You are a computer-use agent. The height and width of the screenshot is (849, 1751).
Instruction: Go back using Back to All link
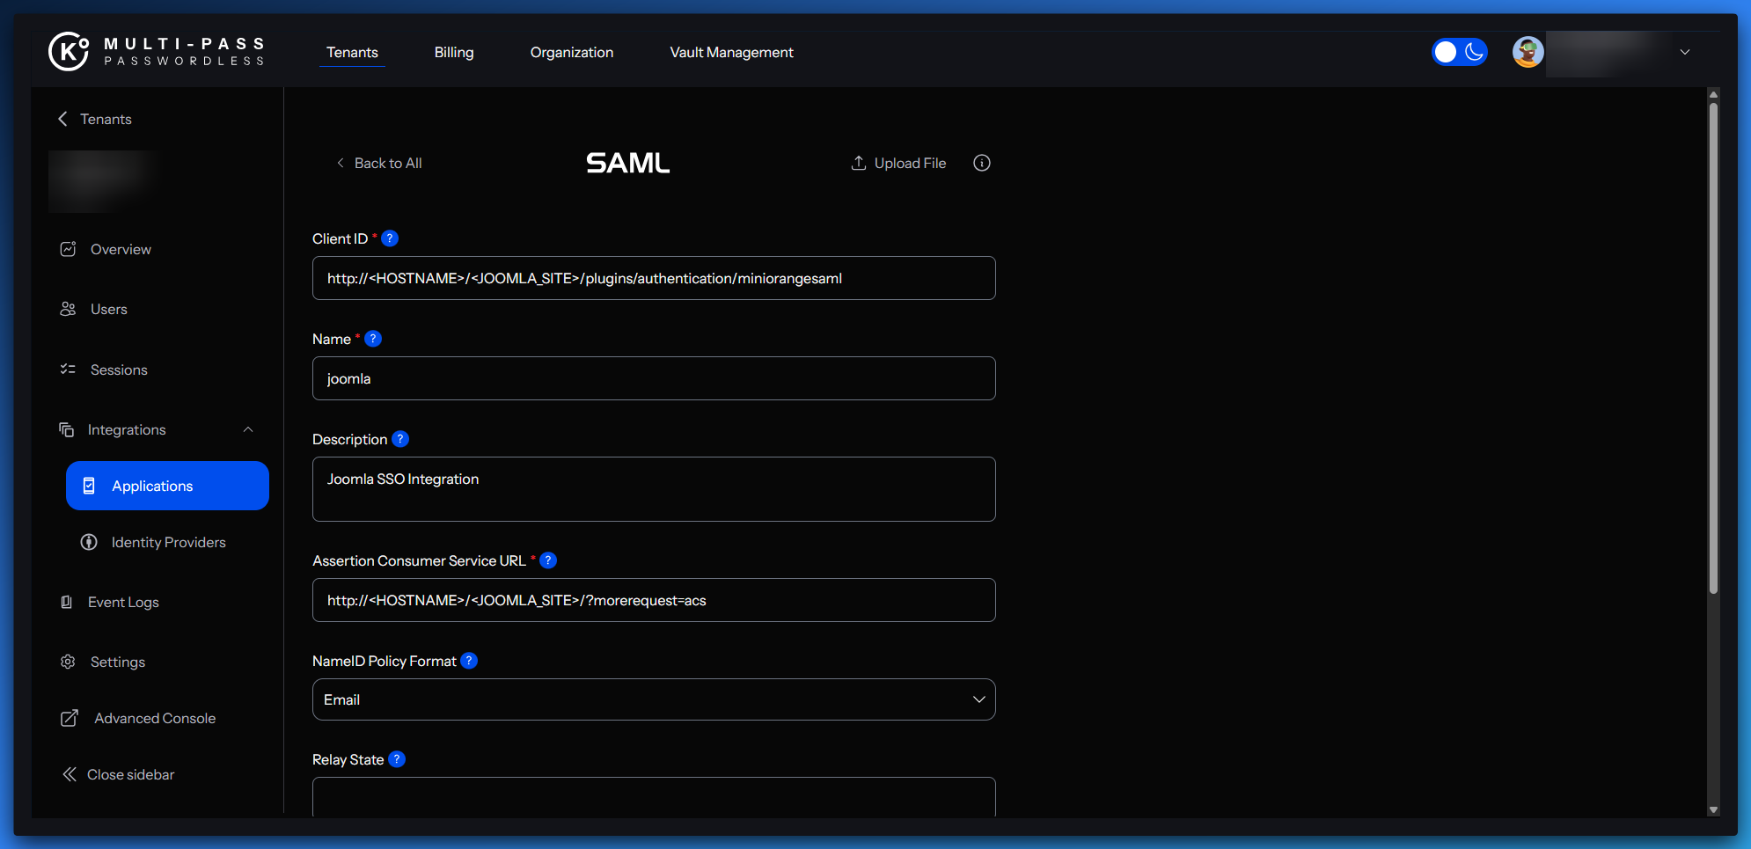[x=379, y=163]
